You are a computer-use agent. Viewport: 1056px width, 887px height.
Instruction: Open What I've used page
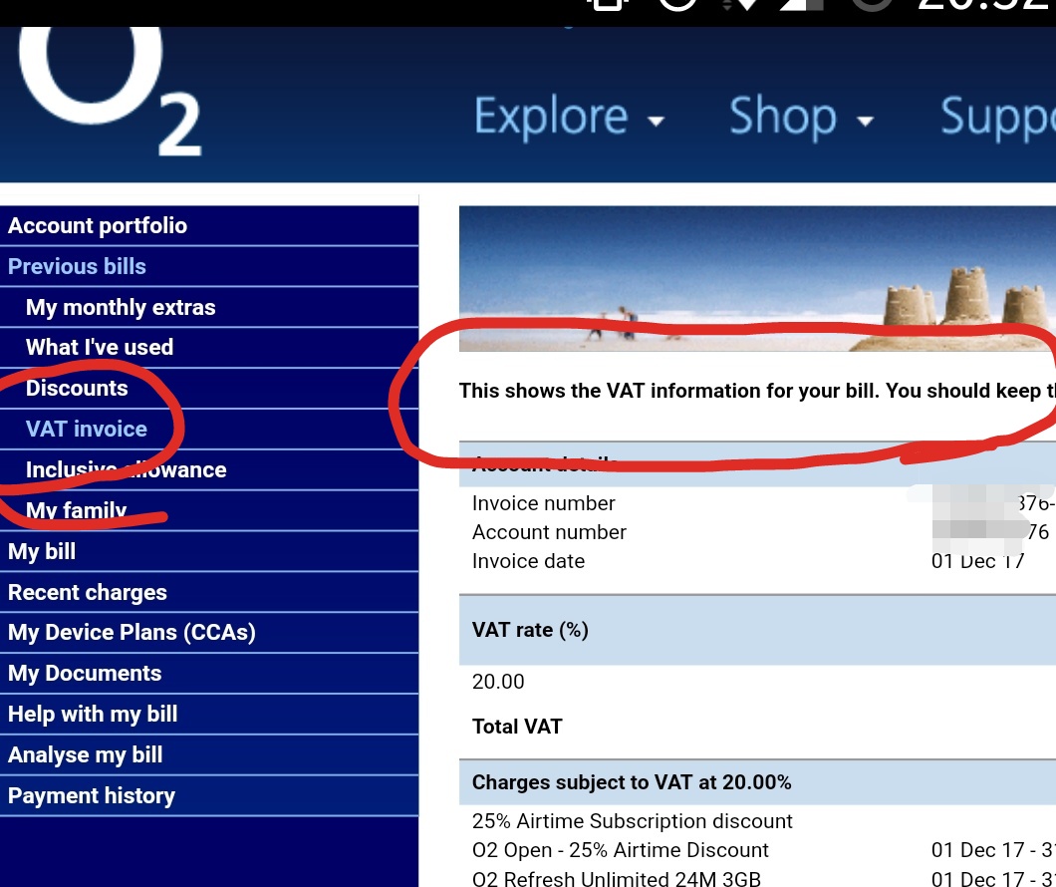click(100, 348)
